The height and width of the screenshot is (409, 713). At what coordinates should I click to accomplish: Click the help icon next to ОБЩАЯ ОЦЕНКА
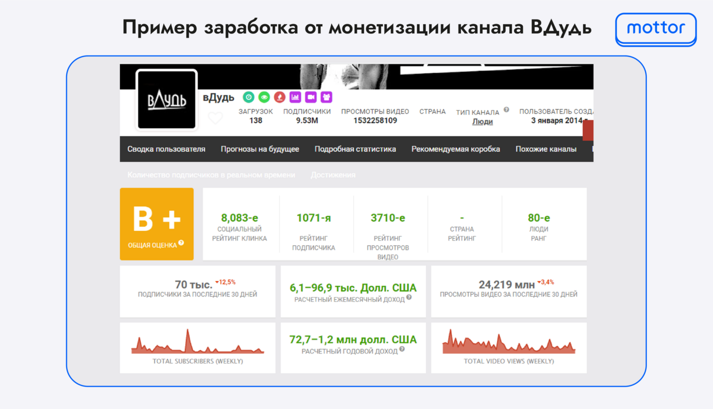tap(181, 243)
